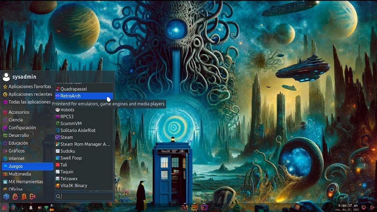Lock the screen using the padlock icon
This screenshot has width=377, height=212.
(x=14, y=196)
